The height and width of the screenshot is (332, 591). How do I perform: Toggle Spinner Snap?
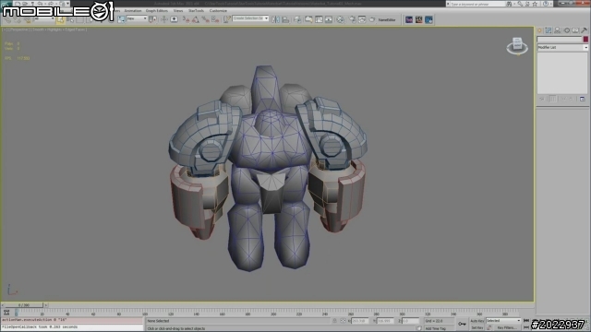point(215,19)
